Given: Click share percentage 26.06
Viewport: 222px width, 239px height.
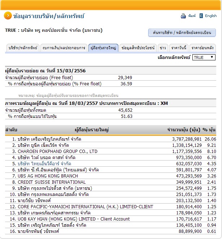Looking at the screenshot, I should (x=210, y=139).
